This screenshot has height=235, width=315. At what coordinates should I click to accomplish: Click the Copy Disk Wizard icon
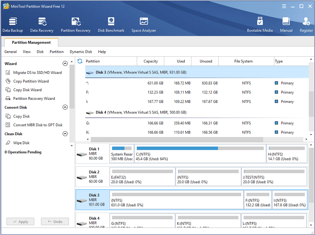tap(8, 90)
